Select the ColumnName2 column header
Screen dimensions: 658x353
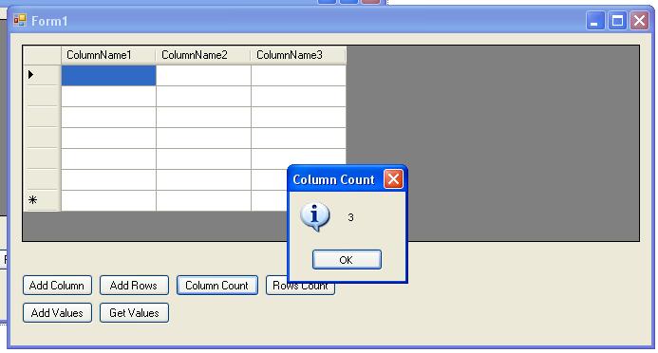pos(203,55)
